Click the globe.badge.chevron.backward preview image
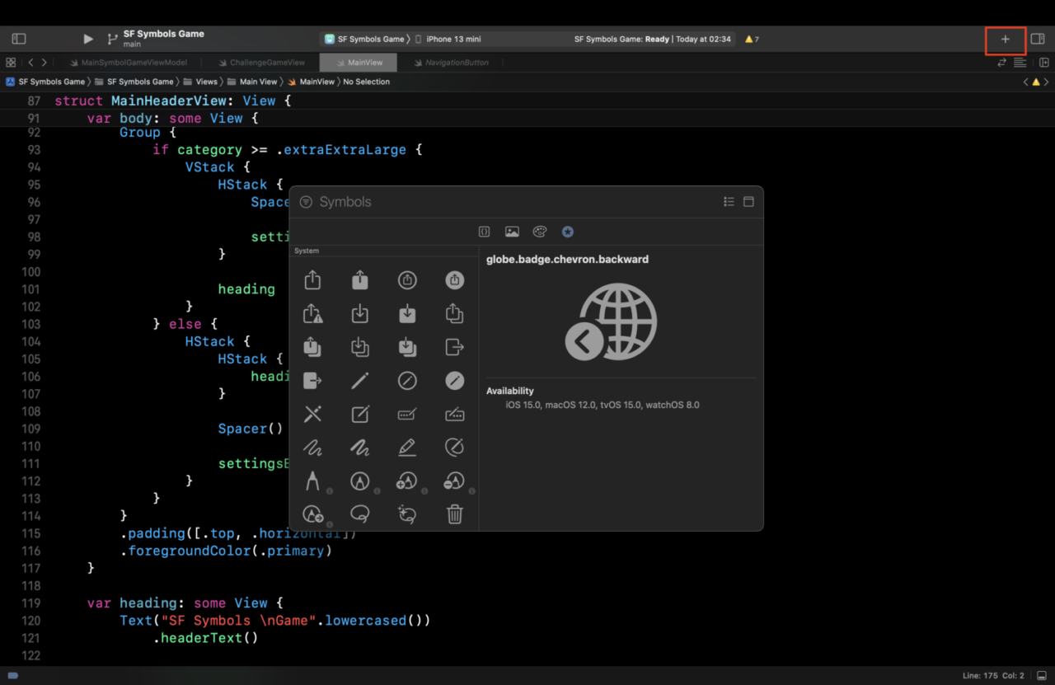The image size is (1055, 685). pyautogui.click(x=611, y=321)
